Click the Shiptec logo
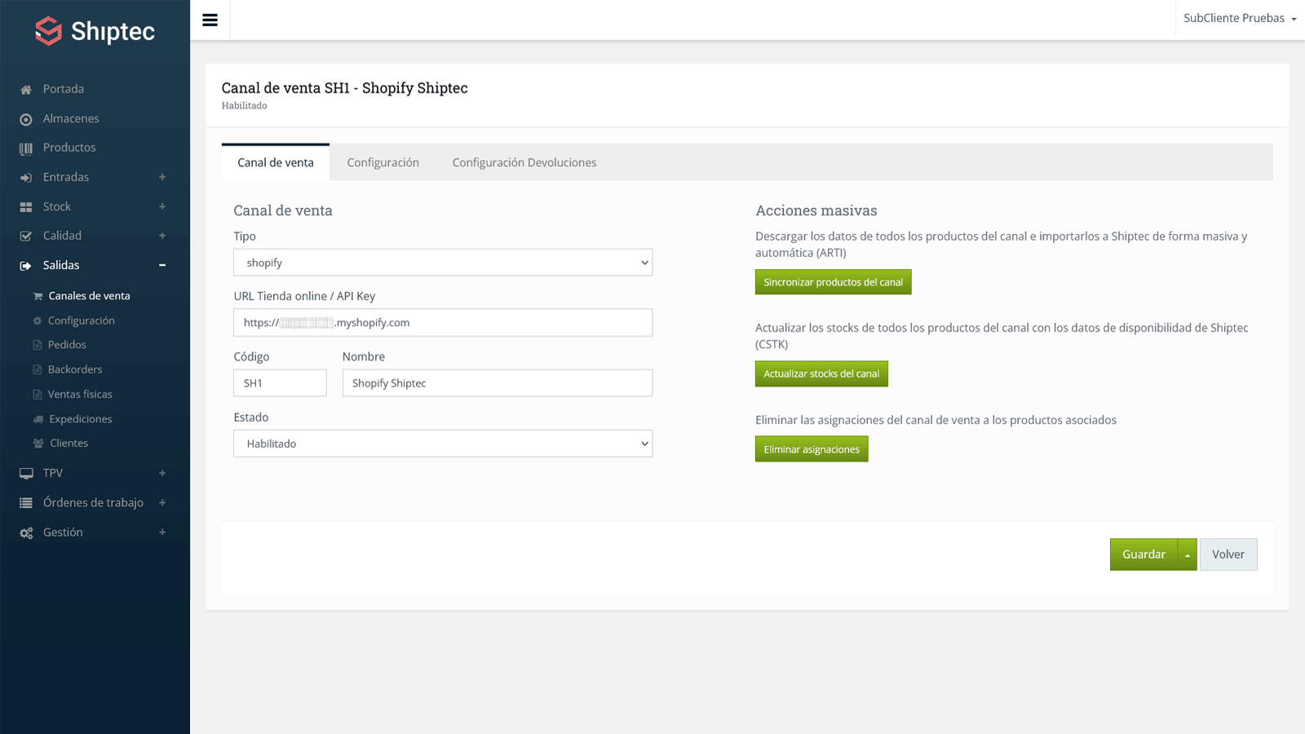 point(94,31)
